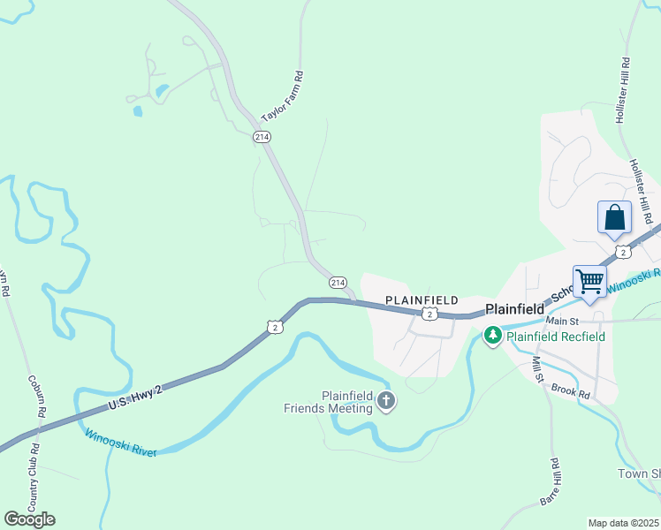Click the upper Route 214 shield
Image resolution: width=661 pixels, height=530 pixels.
pos(262,137)
